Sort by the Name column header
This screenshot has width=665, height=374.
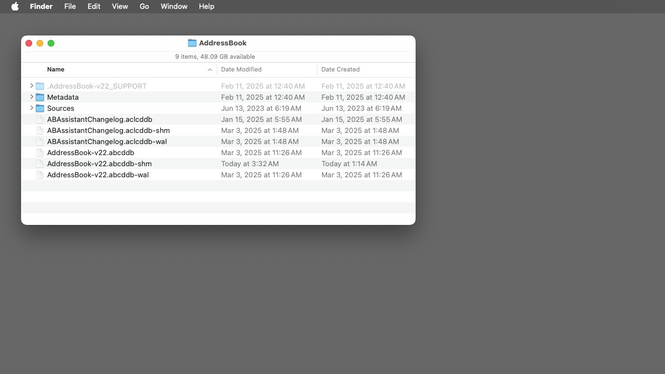coord(55,69)
